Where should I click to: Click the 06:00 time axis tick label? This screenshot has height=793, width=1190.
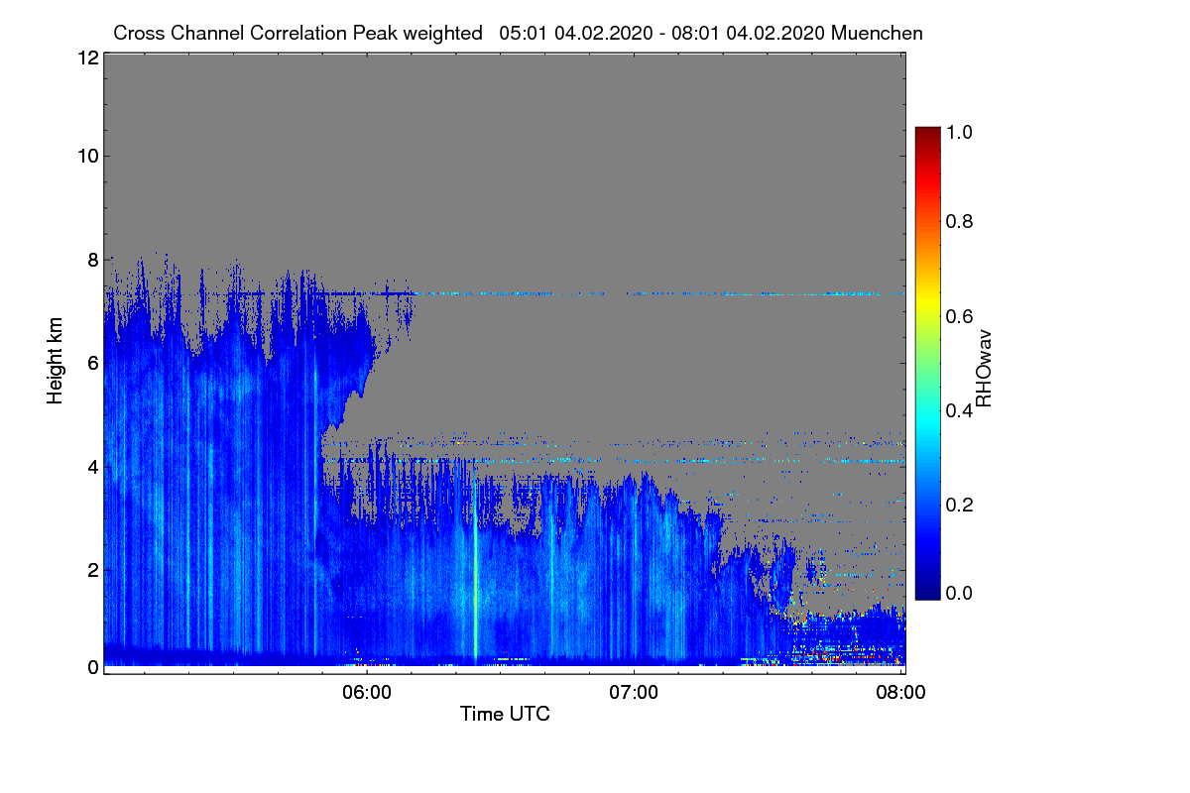(367, 692)
